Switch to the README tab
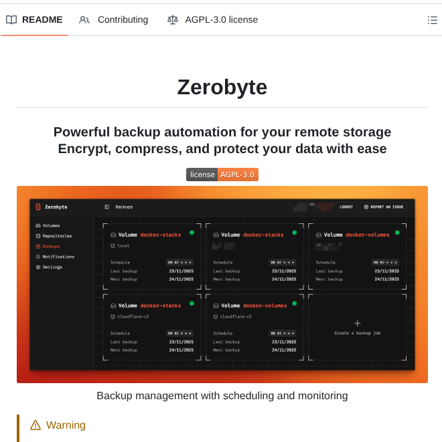The width and height of the screenshot is (442, 442). (35, 20)
